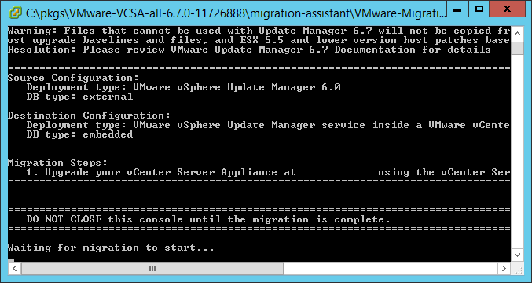Image resolution: width=532 pixels, height=283 pixels.
Task: Click the horizontal scrollbar left arrow
Action: click(15, 268)
